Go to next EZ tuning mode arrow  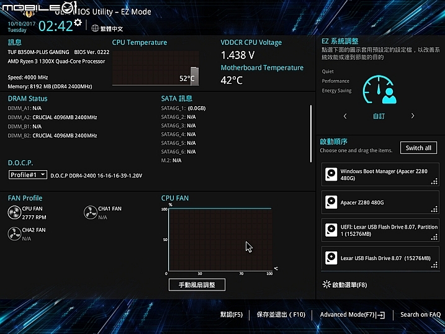(x=413, y=115)
